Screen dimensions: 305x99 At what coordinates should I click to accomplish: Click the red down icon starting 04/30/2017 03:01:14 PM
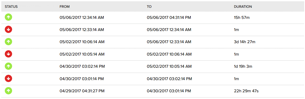click(x=8, y=79)
